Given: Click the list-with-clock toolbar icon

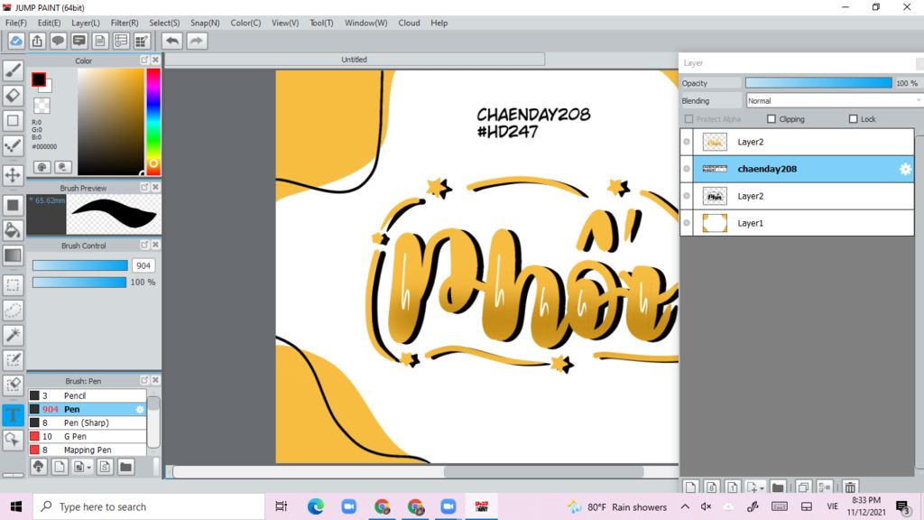Looking at the screenshot, I should [121, 41].
